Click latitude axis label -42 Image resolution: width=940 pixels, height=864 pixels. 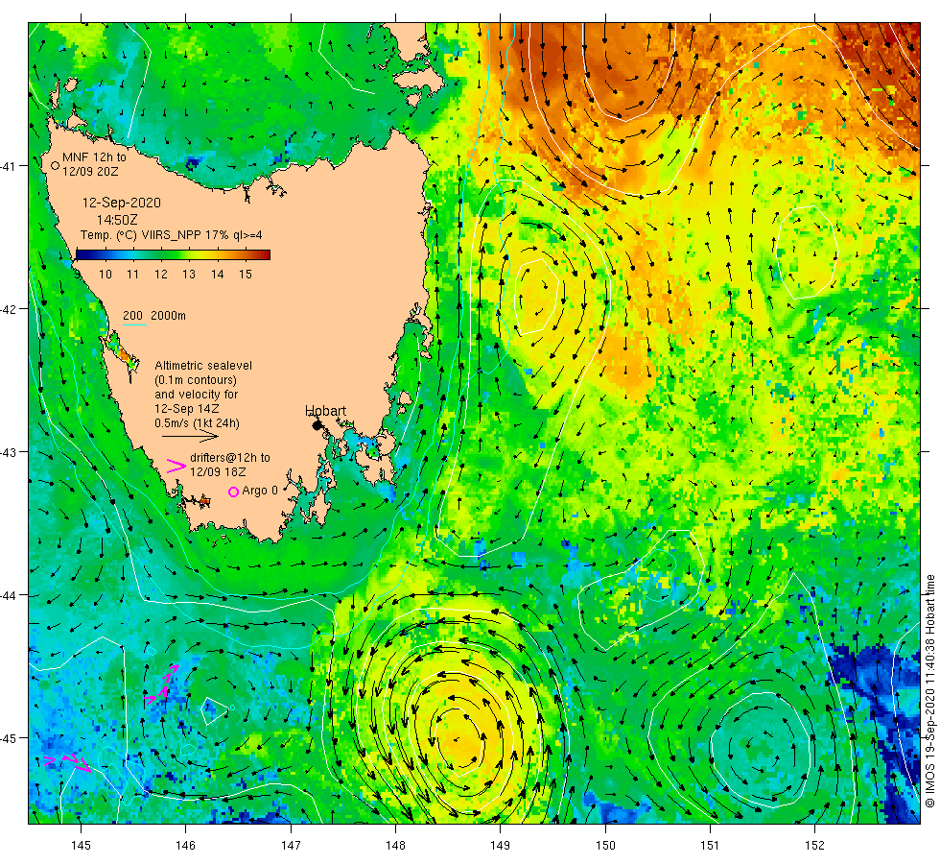coord(7,309)
